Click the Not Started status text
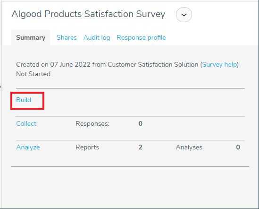Viewport: 259px width, 209px height. click(x=33, y=74)
